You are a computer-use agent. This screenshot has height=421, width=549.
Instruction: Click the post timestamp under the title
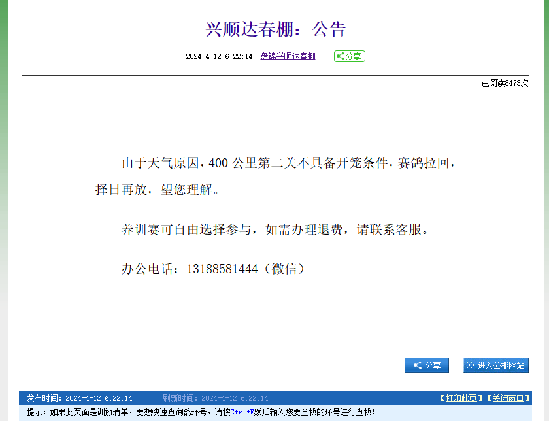pos(219,57)
